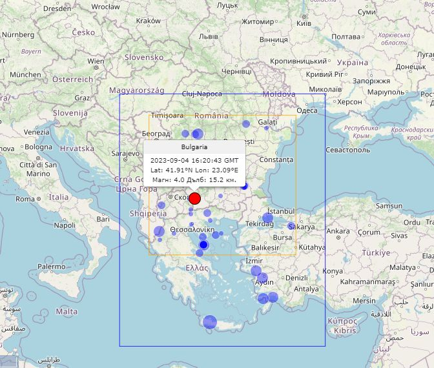
Task: Click the larger marker below Timișoara label
Action: (x=198, y=134)
